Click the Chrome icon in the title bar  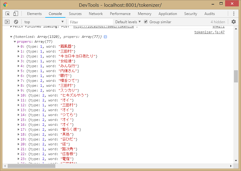pos(6,5)
